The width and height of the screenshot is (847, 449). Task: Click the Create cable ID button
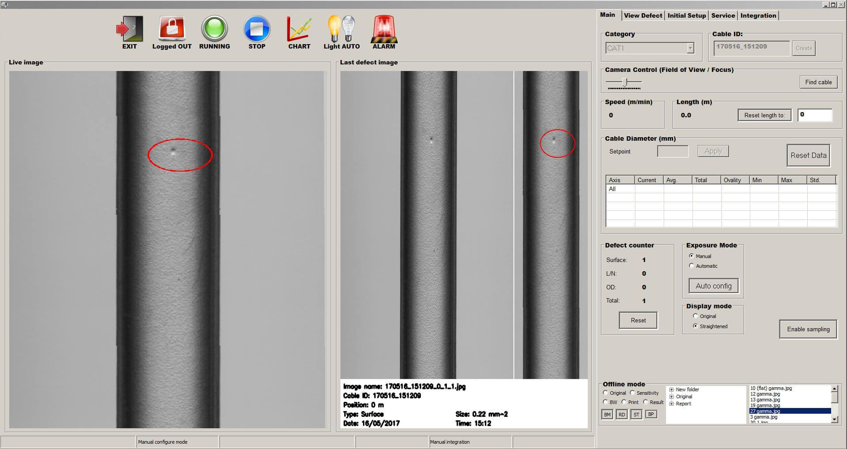[804, 48]
